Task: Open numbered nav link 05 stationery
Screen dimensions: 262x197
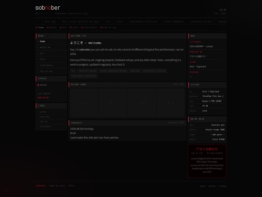Action: [x=89, y=27]
